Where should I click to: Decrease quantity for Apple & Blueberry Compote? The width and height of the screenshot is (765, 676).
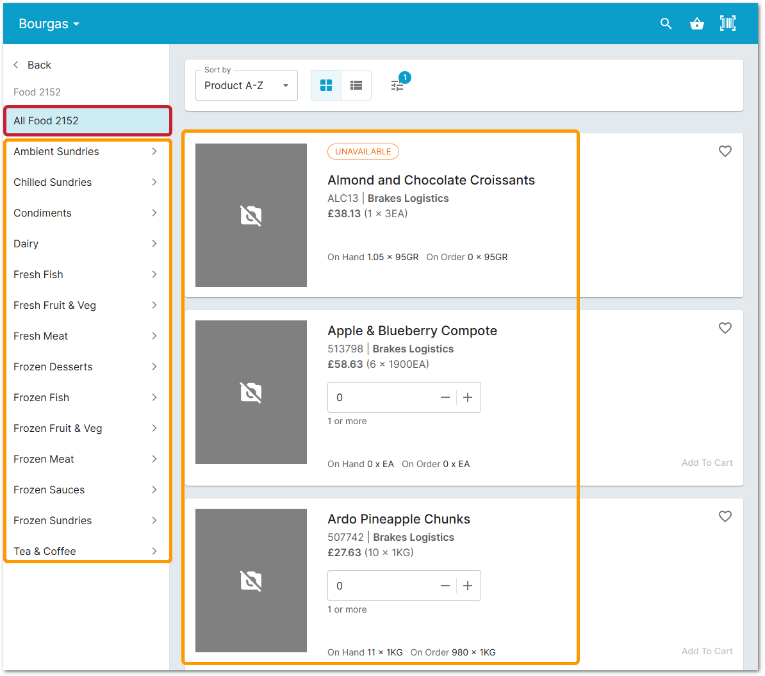coord(445,397)
